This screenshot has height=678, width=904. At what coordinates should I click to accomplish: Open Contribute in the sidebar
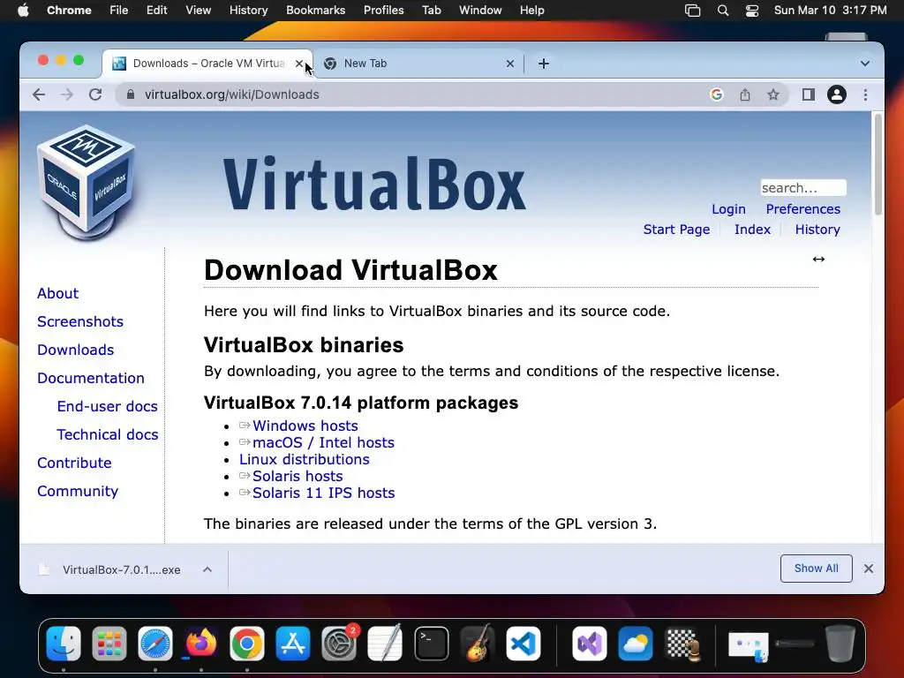74,463
